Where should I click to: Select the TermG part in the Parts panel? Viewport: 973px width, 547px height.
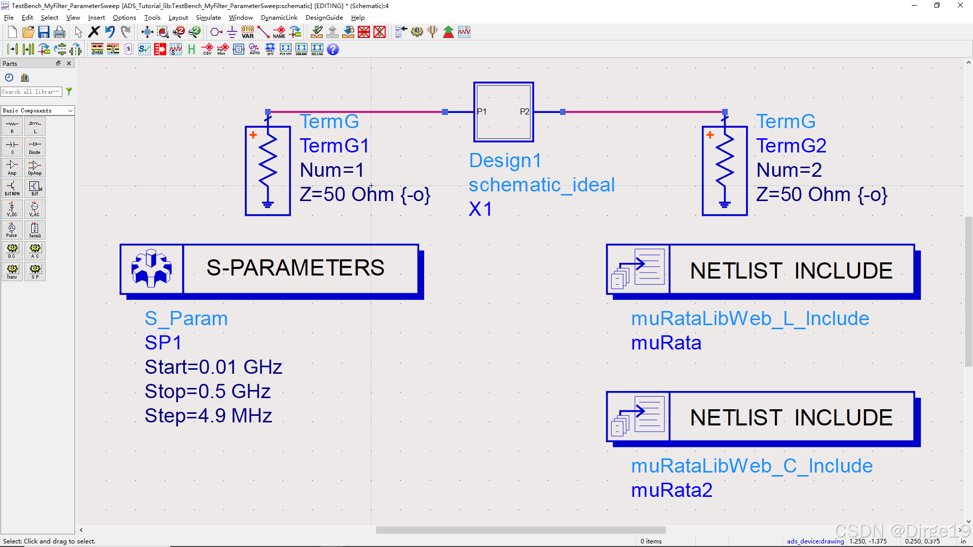tap(35, 229)
